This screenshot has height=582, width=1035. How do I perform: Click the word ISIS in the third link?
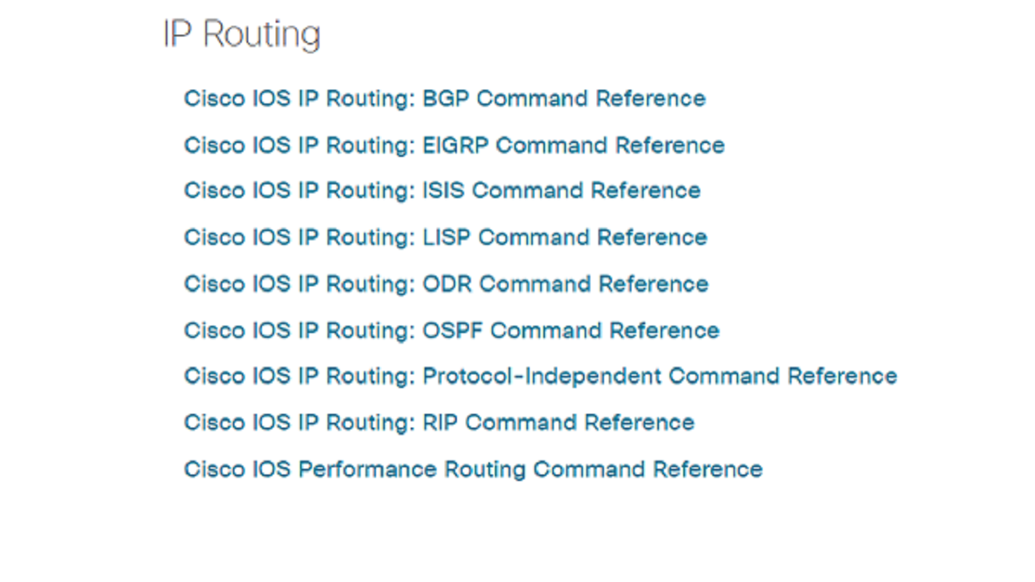coord(444,191)
